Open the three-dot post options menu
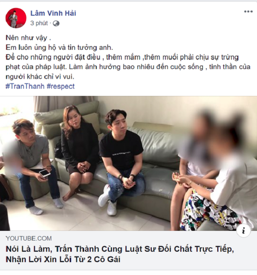This screenshot has height=275, width=257. coord(248,12)
